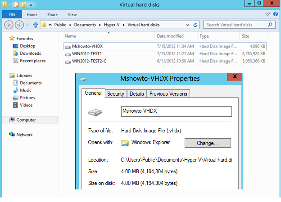Refresh the Virtual hard disks folder
The width and height of the screenshot is (281, 202).
tap(195, 25)
